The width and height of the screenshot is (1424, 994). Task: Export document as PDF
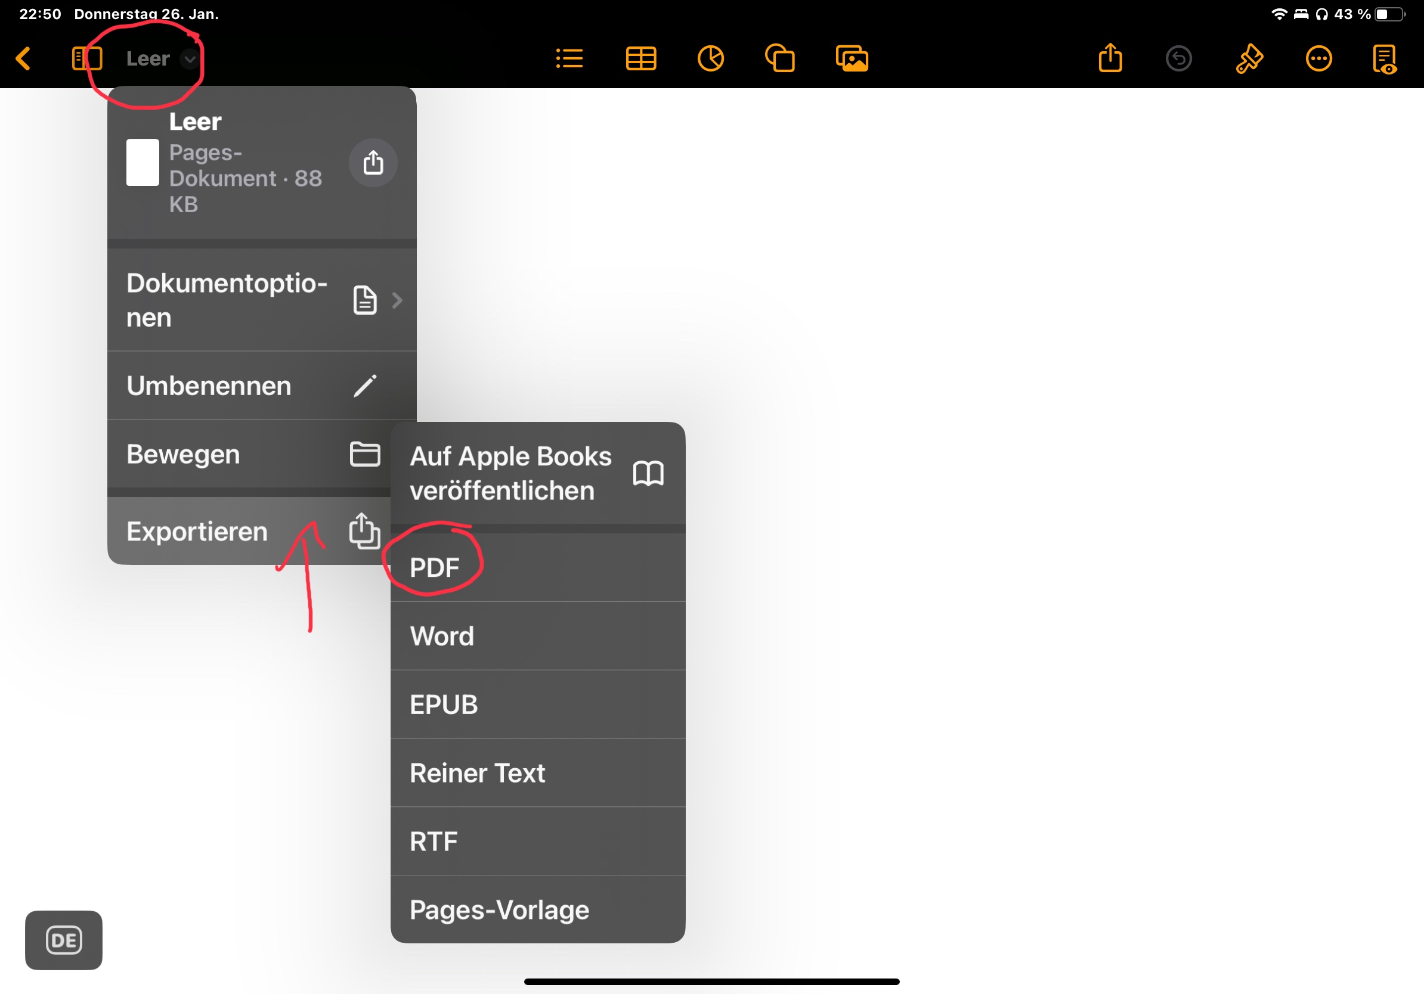pos(537,568)
